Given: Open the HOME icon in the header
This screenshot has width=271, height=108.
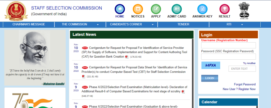Looking at the screenshot, I should tap(120, 9).
